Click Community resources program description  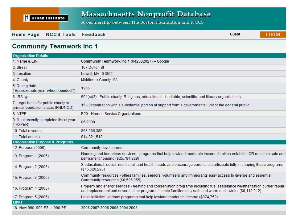[x=176, y=178]
